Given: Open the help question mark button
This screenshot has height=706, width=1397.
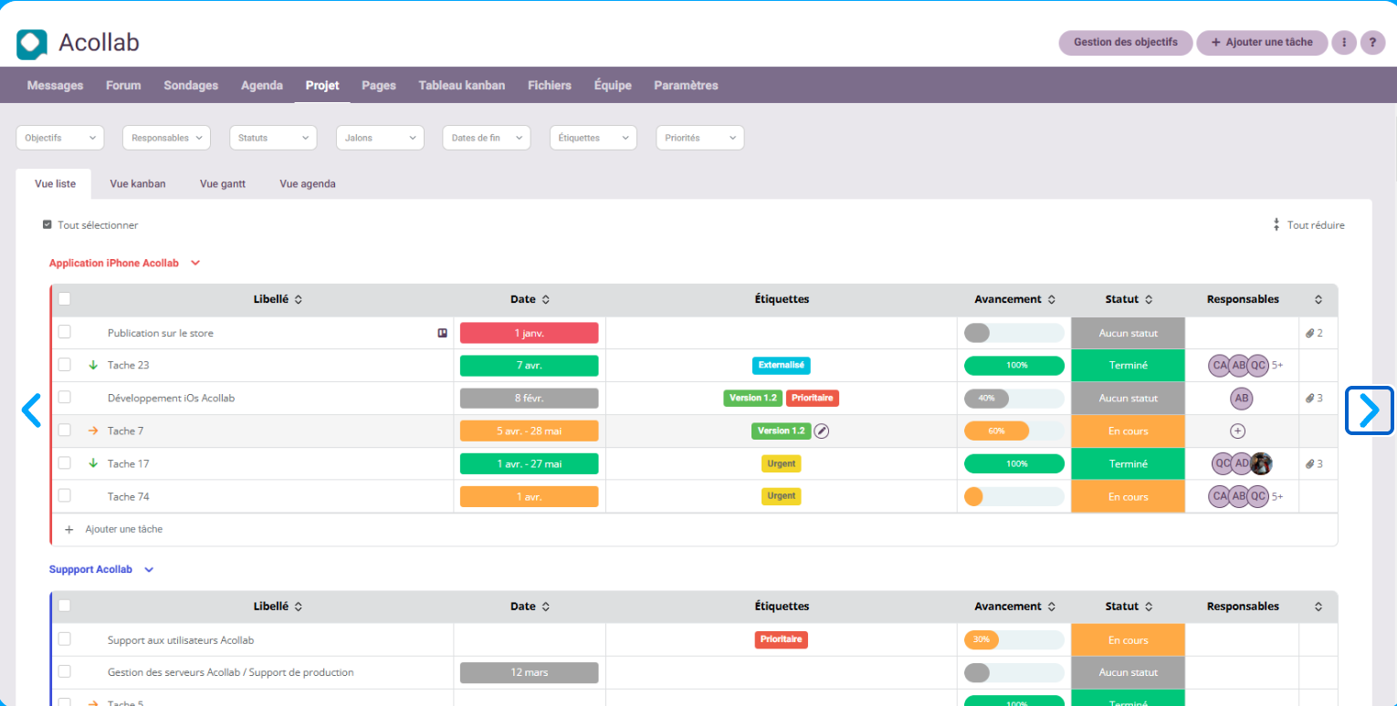Looking at the screenshot, I should [x=1371, y=43].
